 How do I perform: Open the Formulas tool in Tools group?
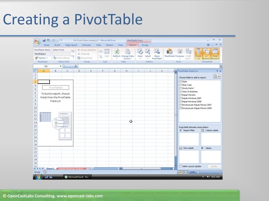[180, 54]
